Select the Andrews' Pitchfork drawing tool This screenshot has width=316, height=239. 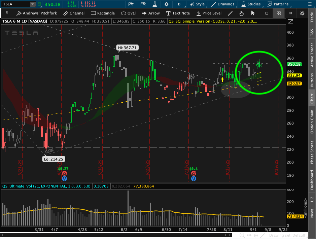(37, 13)
